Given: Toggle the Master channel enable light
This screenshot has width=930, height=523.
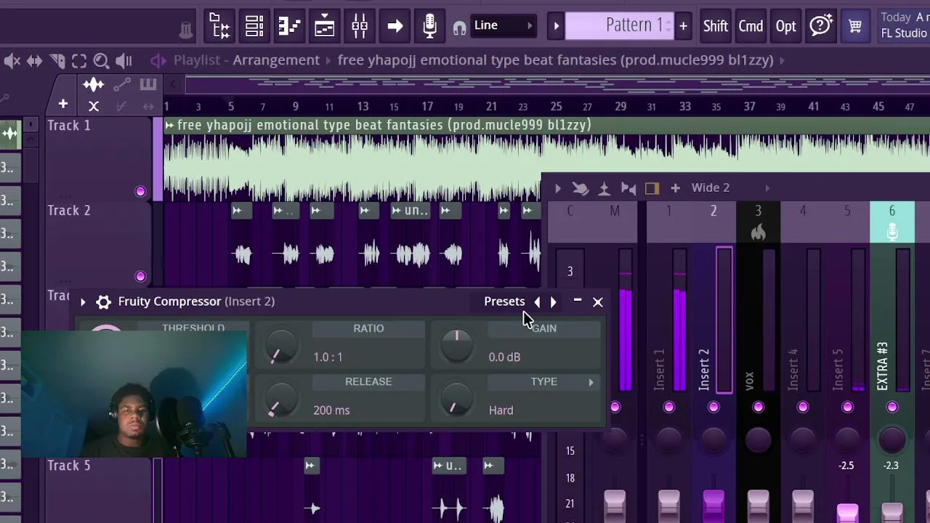Looking at the screenshot, I should 615,408.
